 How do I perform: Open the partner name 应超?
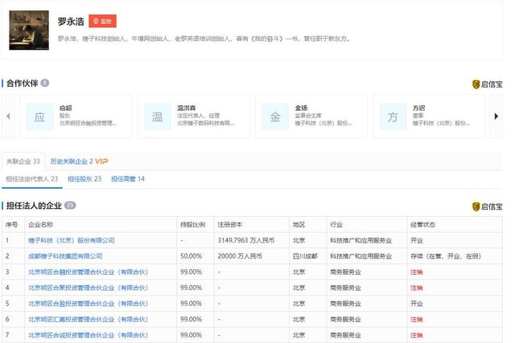coord(65,108)
